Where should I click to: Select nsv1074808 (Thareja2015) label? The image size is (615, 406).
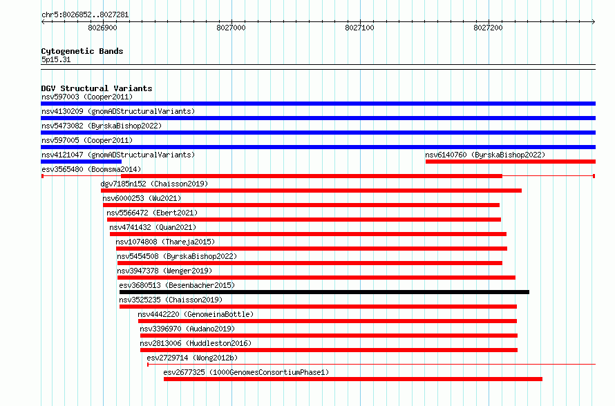pos(165,242)
